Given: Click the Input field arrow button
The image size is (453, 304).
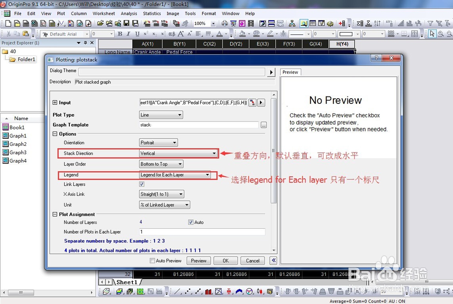Looking at the screenshot, I should [261, 102].
